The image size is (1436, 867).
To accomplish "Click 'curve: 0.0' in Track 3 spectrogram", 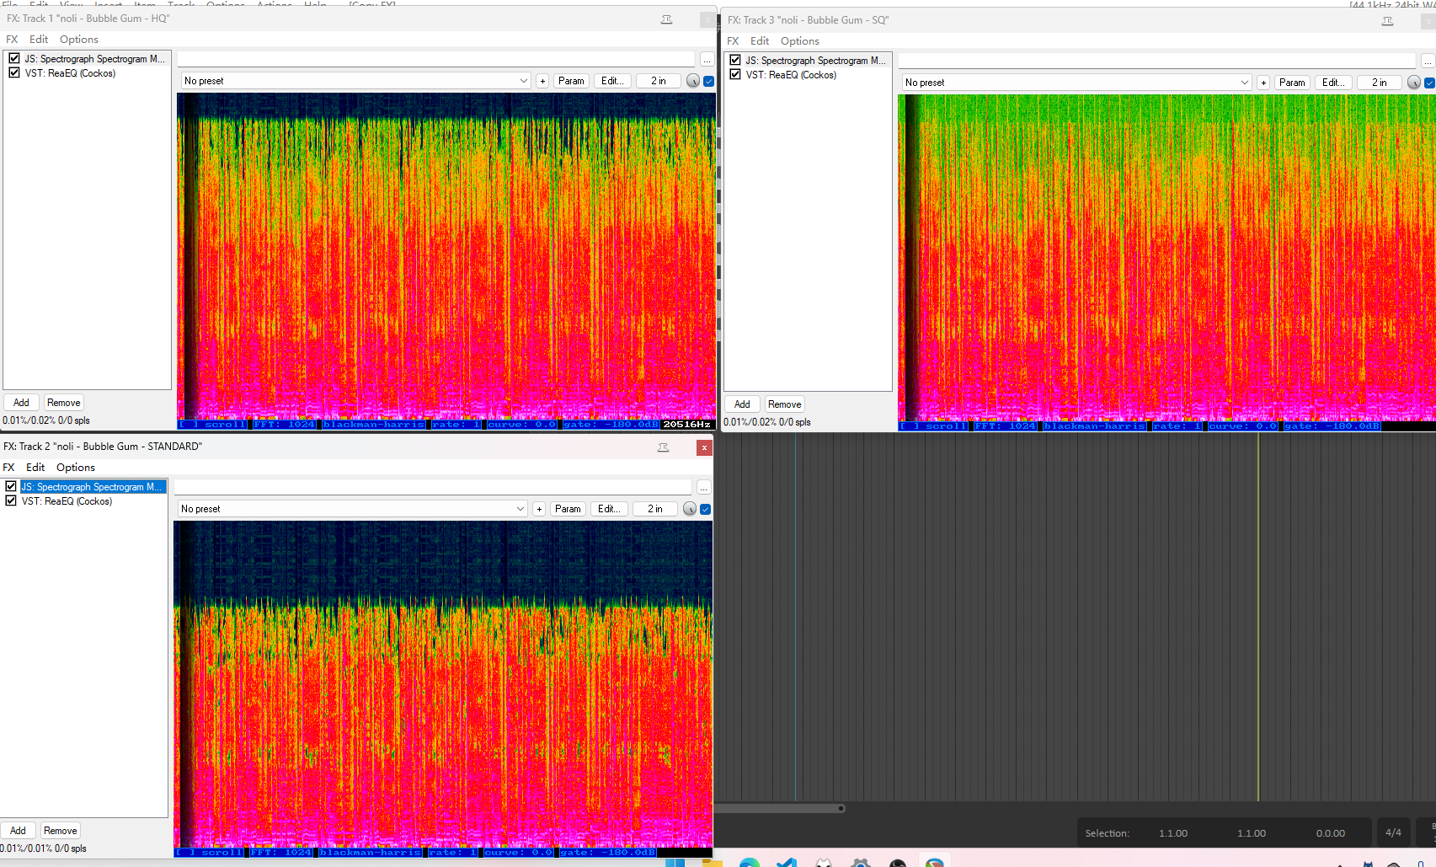I will tap(1242, 426).
